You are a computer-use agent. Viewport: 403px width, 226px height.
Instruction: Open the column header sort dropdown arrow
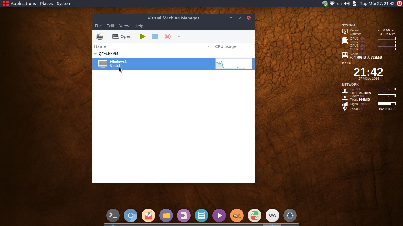click(209, 46)
